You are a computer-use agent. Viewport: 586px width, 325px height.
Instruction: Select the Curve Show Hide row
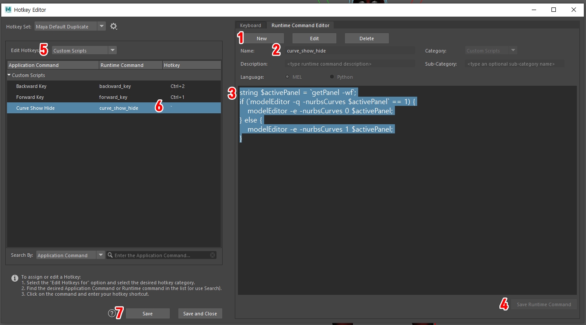[x=114, y=108]
